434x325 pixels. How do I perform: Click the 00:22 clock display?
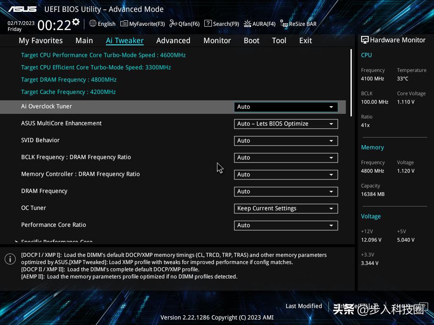[x=54, y=25]
